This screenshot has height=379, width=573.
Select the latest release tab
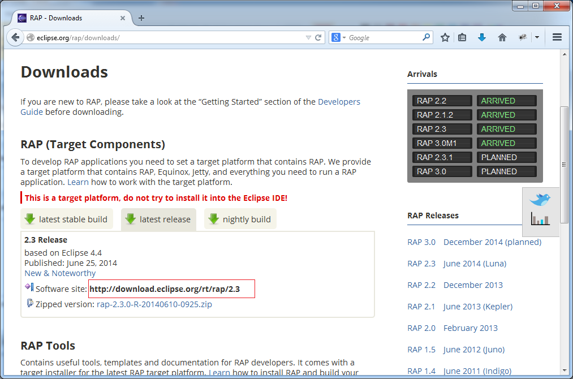[158, 219]
